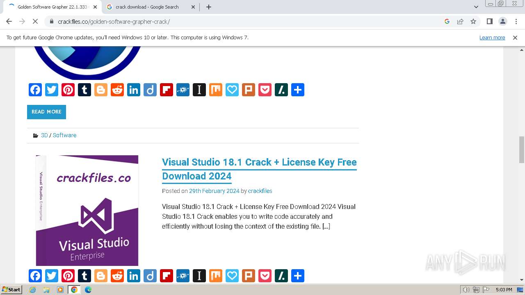This screenshot has height=295, width=525.
Task: Click Learn more link in update notice
Action: [492, 37]
